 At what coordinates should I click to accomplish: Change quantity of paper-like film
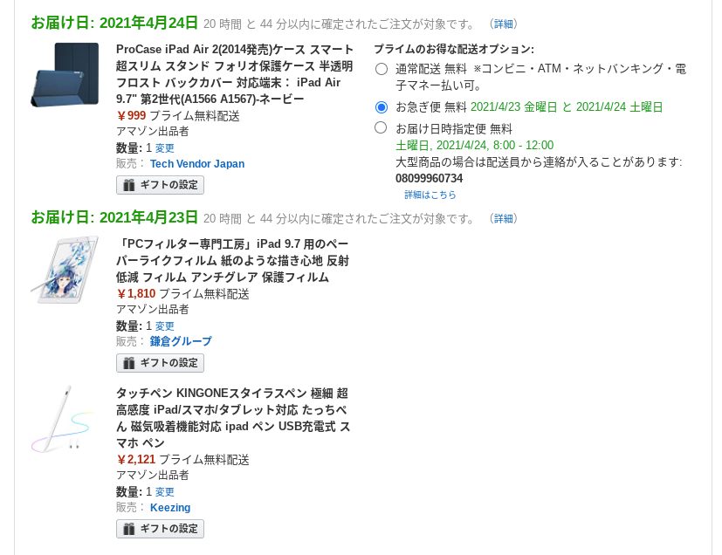[x=164, y=326]
